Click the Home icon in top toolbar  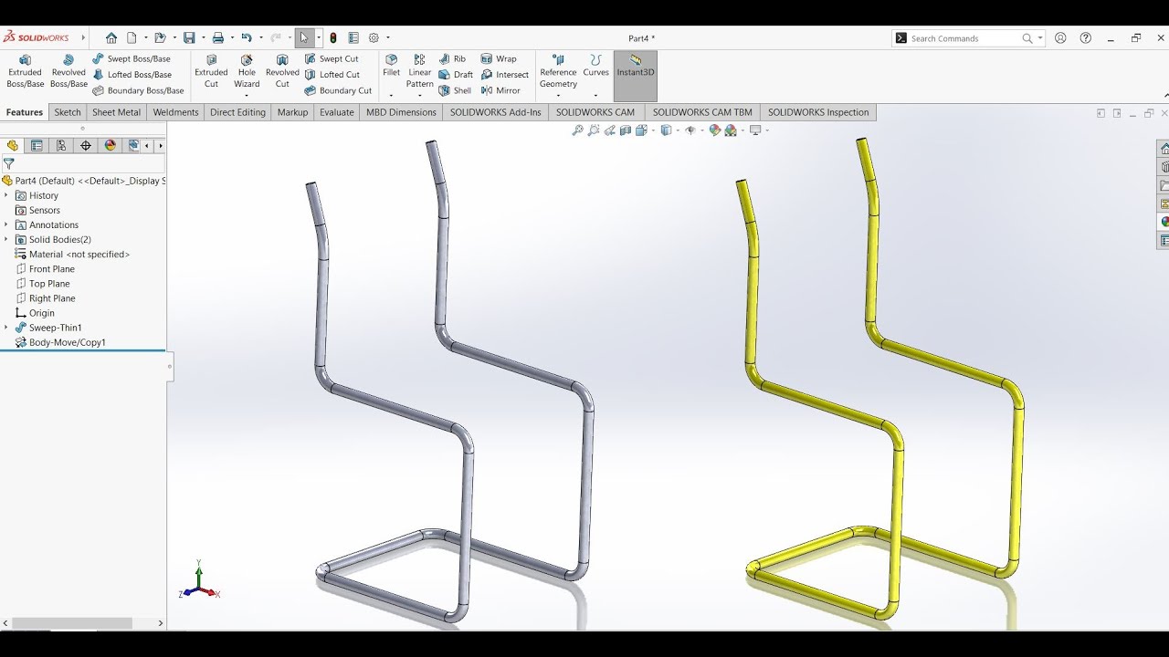pyautogui.click(x=111, y=38)
